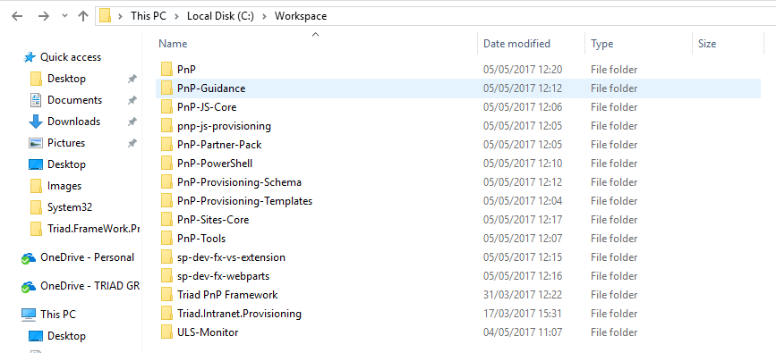
Task: Select the PnP-Guidance folder name
Action: pyautogui.click(x=211, y=88)
